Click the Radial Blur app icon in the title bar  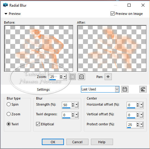[x=5, y=5]
